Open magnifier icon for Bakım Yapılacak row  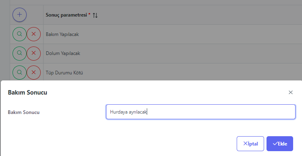coord(19,34)
